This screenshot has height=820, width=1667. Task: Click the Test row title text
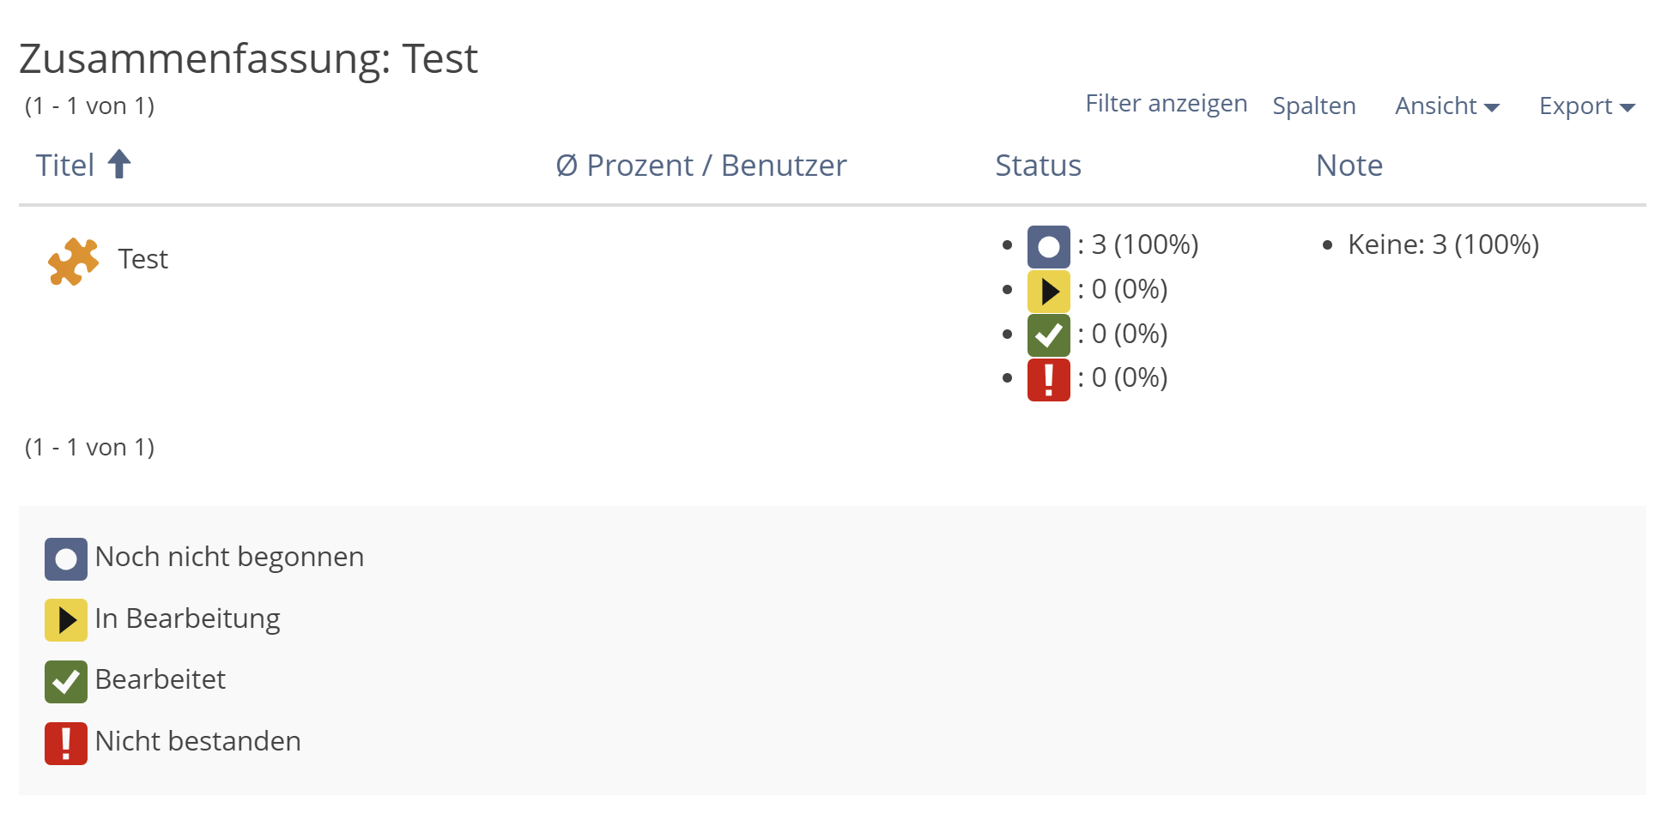[x=142, y=259]
